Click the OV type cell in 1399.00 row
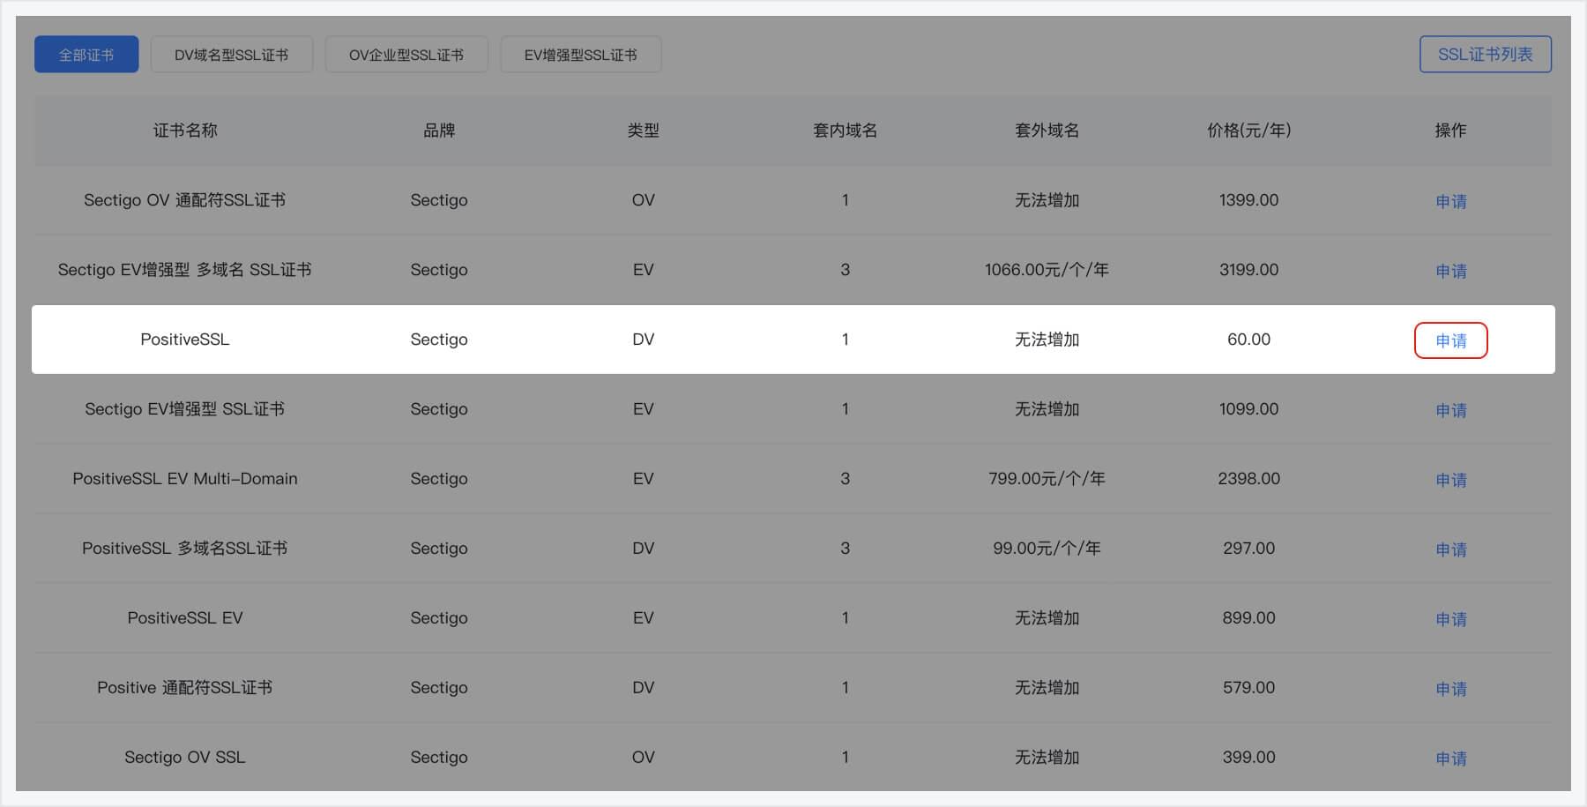Image resolution: width=1587 pixels, height=807 pixels. (x=644, y=200)
